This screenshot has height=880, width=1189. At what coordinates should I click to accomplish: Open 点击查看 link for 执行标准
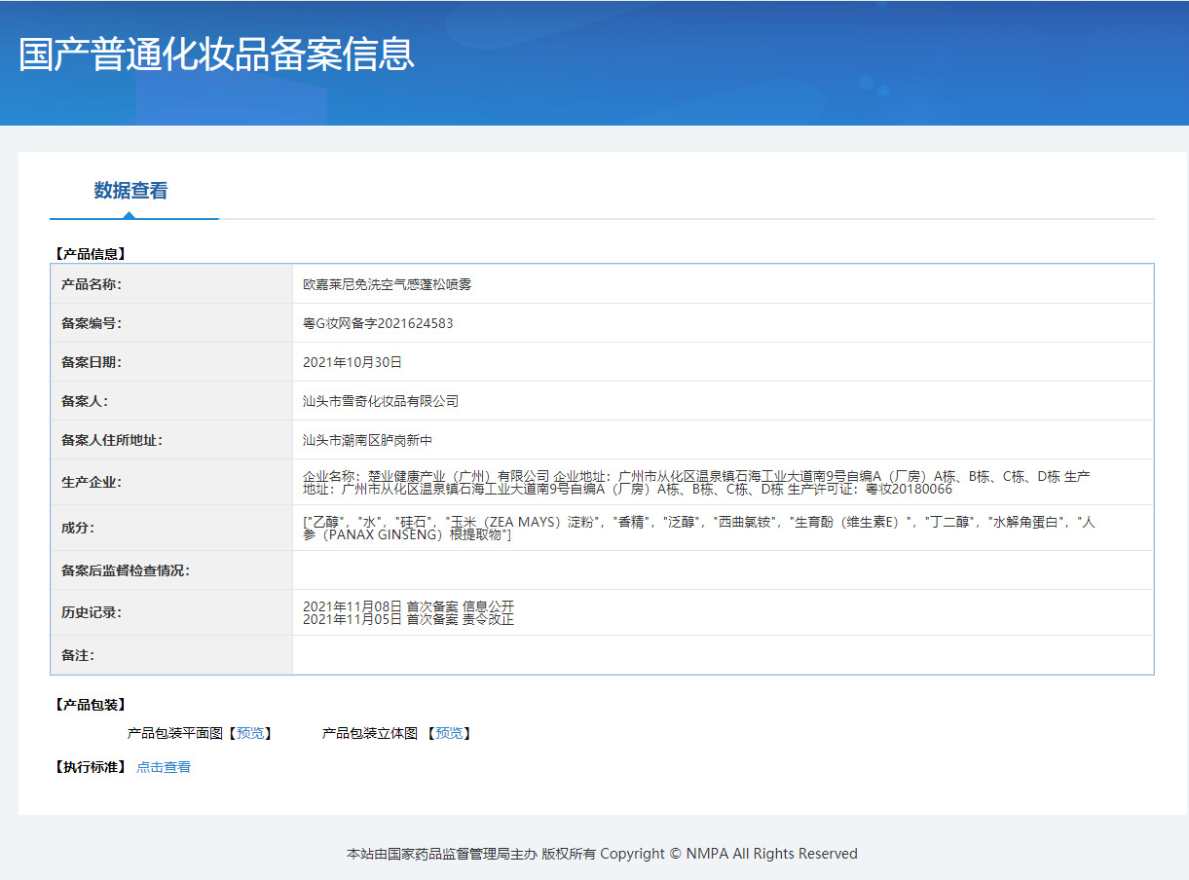(x=164, y=767)
